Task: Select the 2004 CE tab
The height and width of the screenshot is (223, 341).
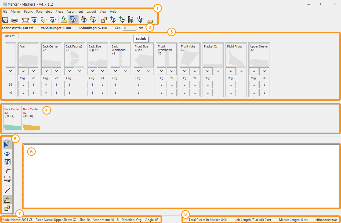Action: tap(10, 36)
